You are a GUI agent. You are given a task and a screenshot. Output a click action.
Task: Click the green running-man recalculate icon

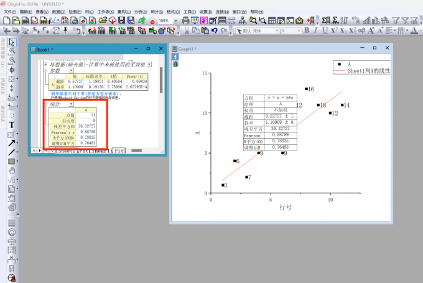[x=142, y=21]
